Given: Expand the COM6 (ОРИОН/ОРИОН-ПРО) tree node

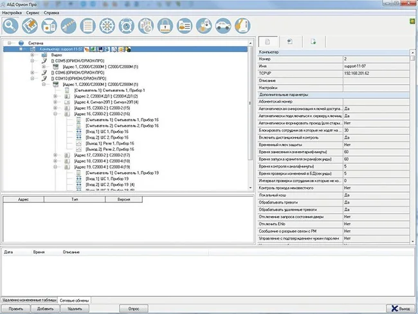Looking at the screenshot, I should point(32,73).
